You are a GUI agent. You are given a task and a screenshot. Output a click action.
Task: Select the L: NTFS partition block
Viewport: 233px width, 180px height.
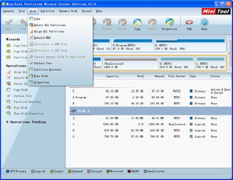(210, 63)
